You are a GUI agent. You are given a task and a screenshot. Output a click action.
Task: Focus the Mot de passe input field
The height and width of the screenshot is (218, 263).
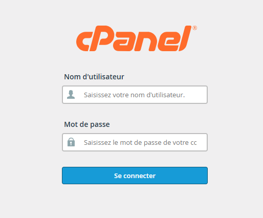135,142
